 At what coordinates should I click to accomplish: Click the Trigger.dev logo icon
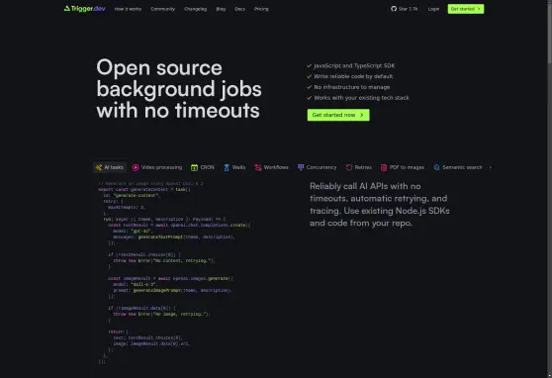(x=67, y=9)
